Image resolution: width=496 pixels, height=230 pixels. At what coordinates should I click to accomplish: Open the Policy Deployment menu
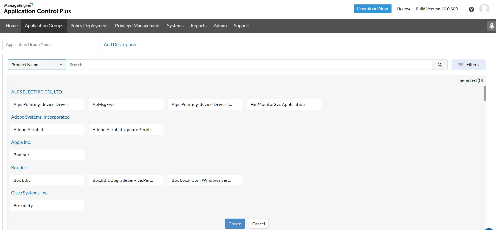pyautogui.click(x=89, y=26)
